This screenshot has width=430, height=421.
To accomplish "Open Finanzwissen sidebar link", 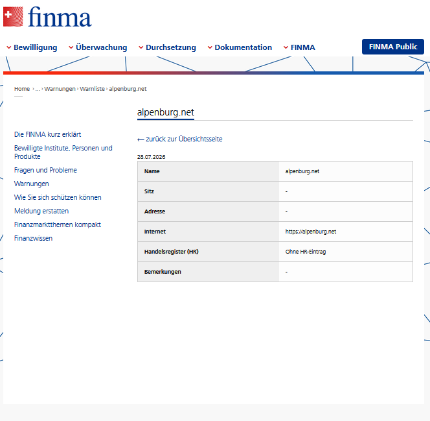I will click(x=33, y=238).
